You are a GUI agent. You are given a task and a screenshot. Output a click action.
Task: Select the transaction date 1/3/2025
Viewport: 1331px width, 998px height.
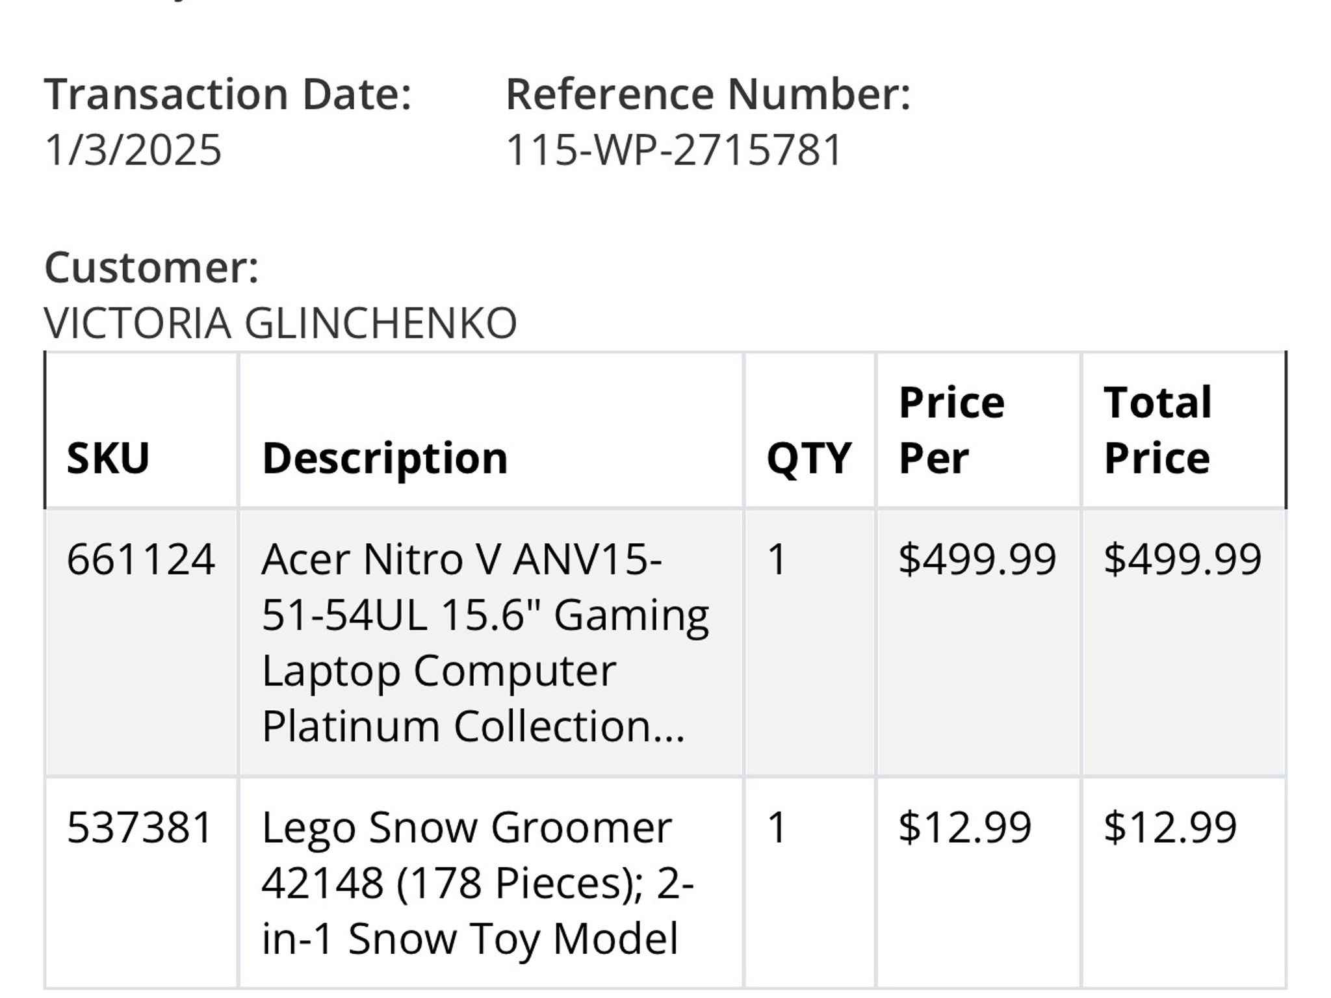(133, 150)
